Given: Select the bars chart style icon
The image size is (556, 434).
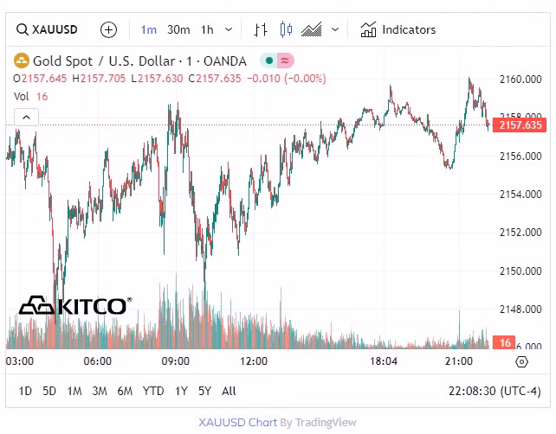Looking at the screenshot, I should 261,29.
